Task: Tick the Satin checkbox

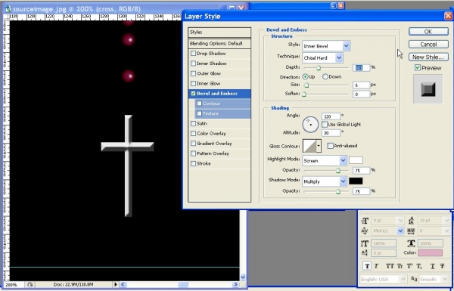Action: point(193,123)
